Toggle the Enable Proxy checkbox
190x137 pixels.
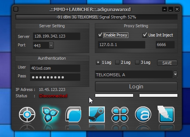coord(100,35)
